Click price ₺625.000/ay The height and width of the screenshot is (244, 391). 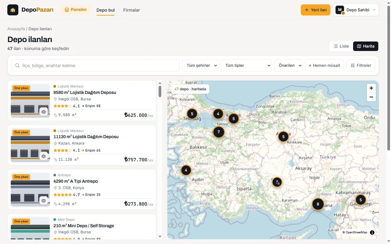139,115
